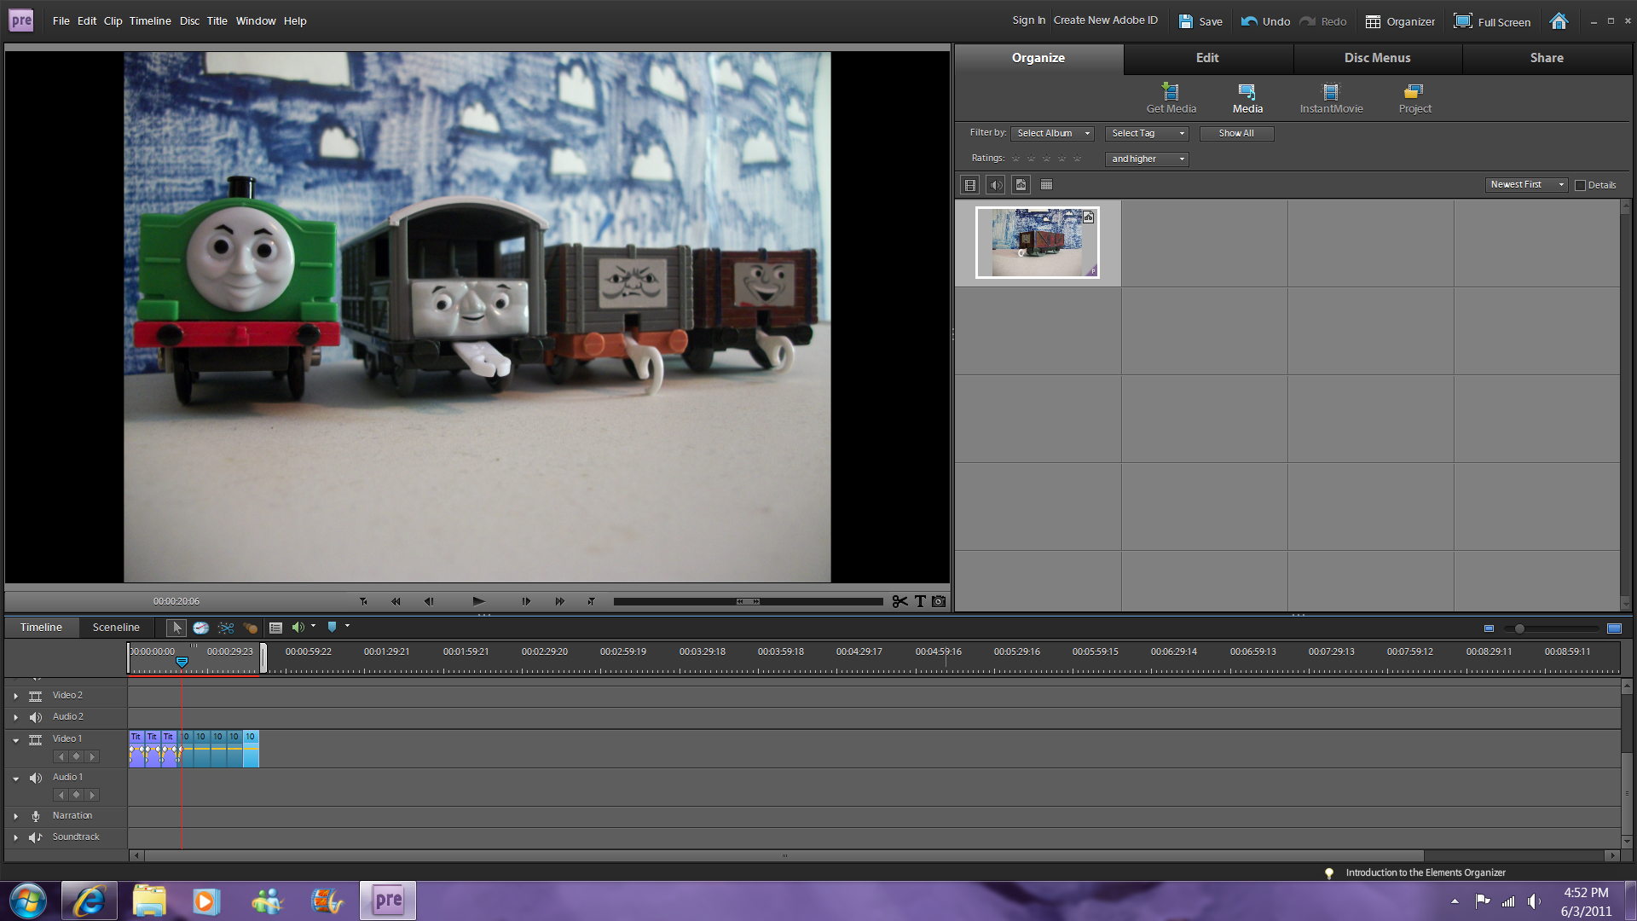Open the Time Stretch tool
The image size is (1637, 921).
[x=201, y=628]
